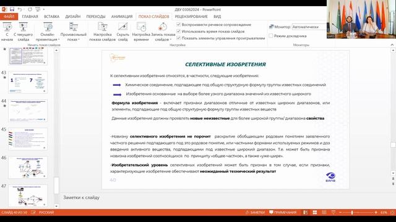Go to next slide double-arrow button
This screenshot has width=396, height=222.
point(393,184)
